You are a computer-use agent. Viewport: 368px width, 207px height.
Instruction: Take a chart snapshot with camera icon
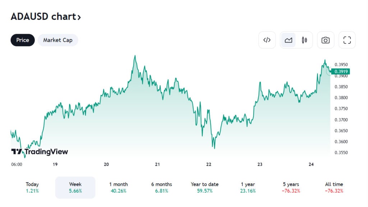[325, 40]
